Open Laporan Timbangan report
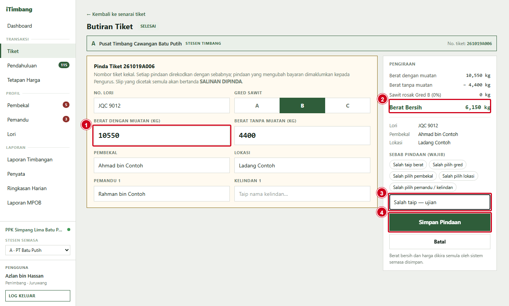Screen dimensions: 509x306 (x=38, y=159)
